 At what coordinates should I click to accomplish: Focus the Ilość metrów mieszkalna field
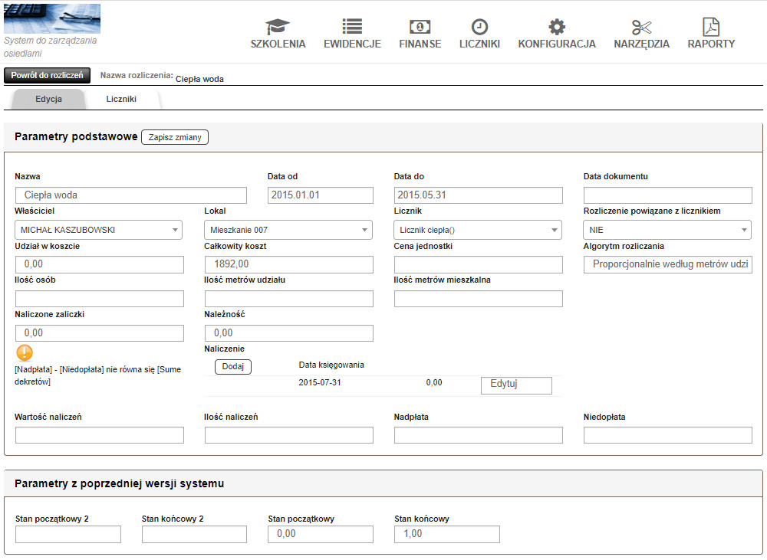click(479, 299)
